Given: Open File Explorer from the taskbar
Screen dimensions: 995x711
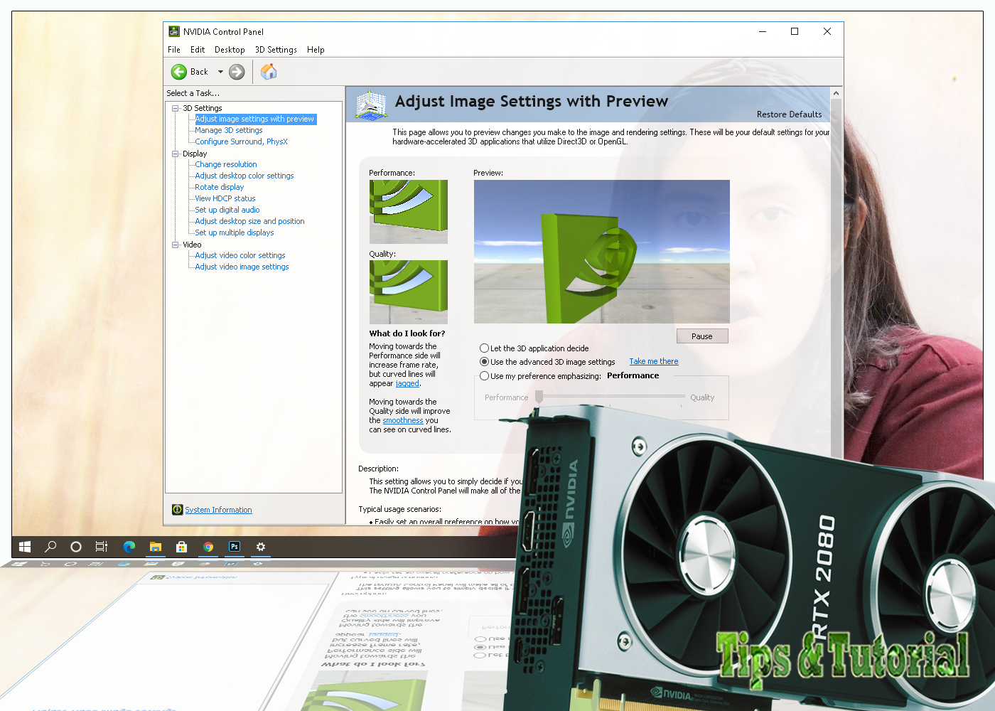Looking at the screenshot, I should point(155,547).
